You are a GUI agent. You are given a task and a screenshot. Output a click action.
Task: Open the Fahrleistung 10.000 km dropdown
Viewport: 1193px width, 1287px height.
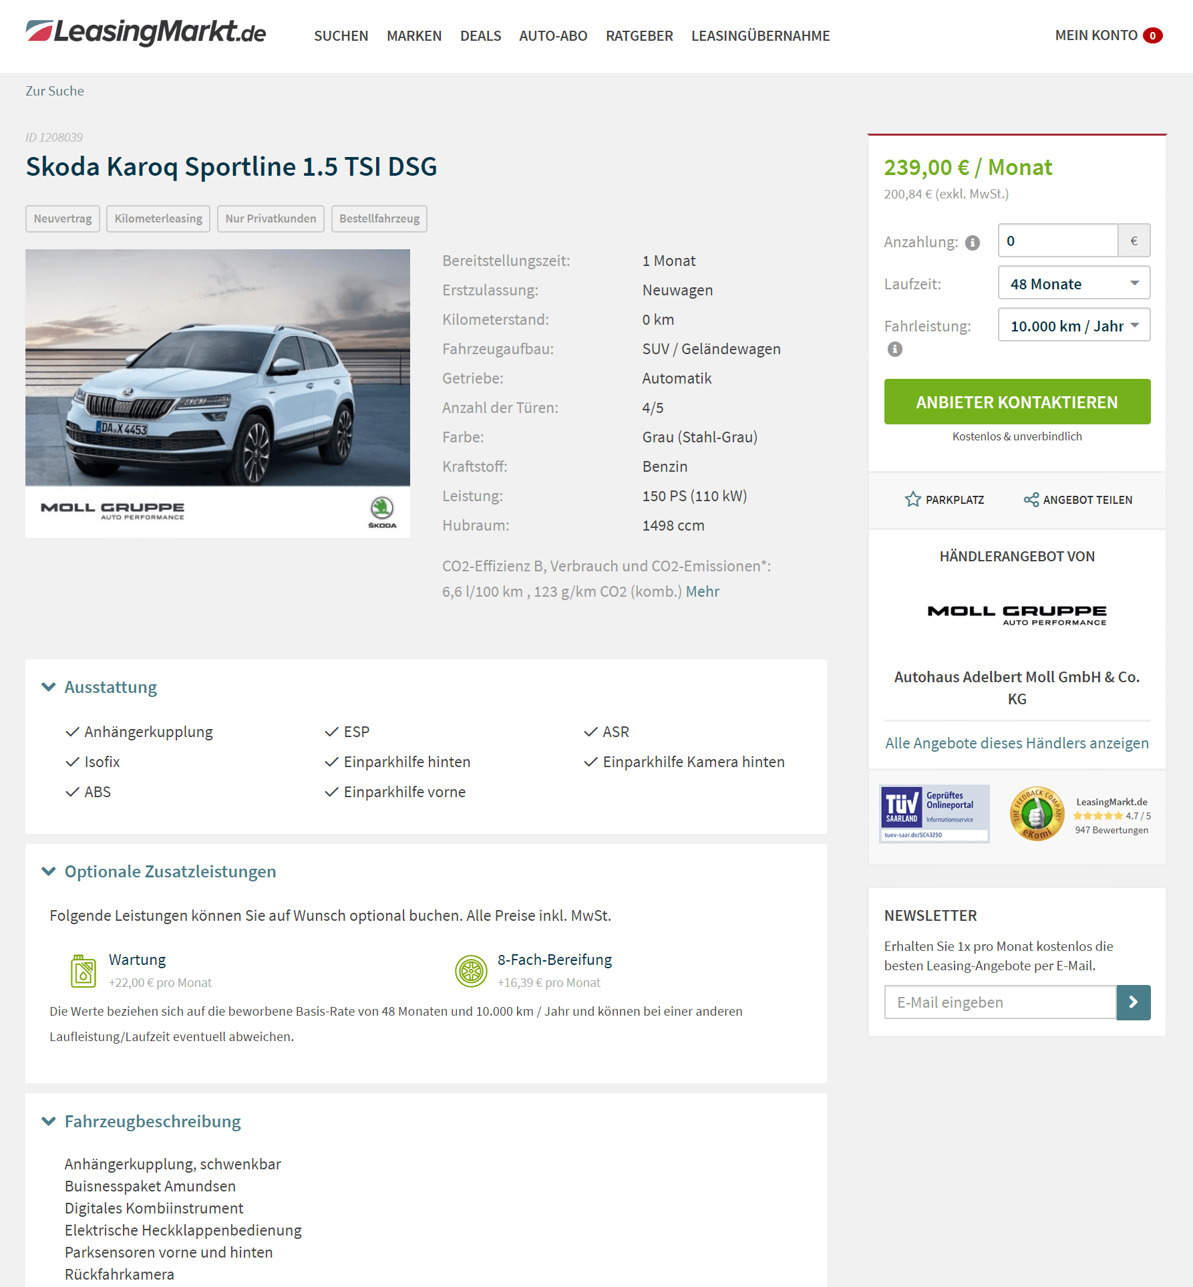[x=1074, y=325]
